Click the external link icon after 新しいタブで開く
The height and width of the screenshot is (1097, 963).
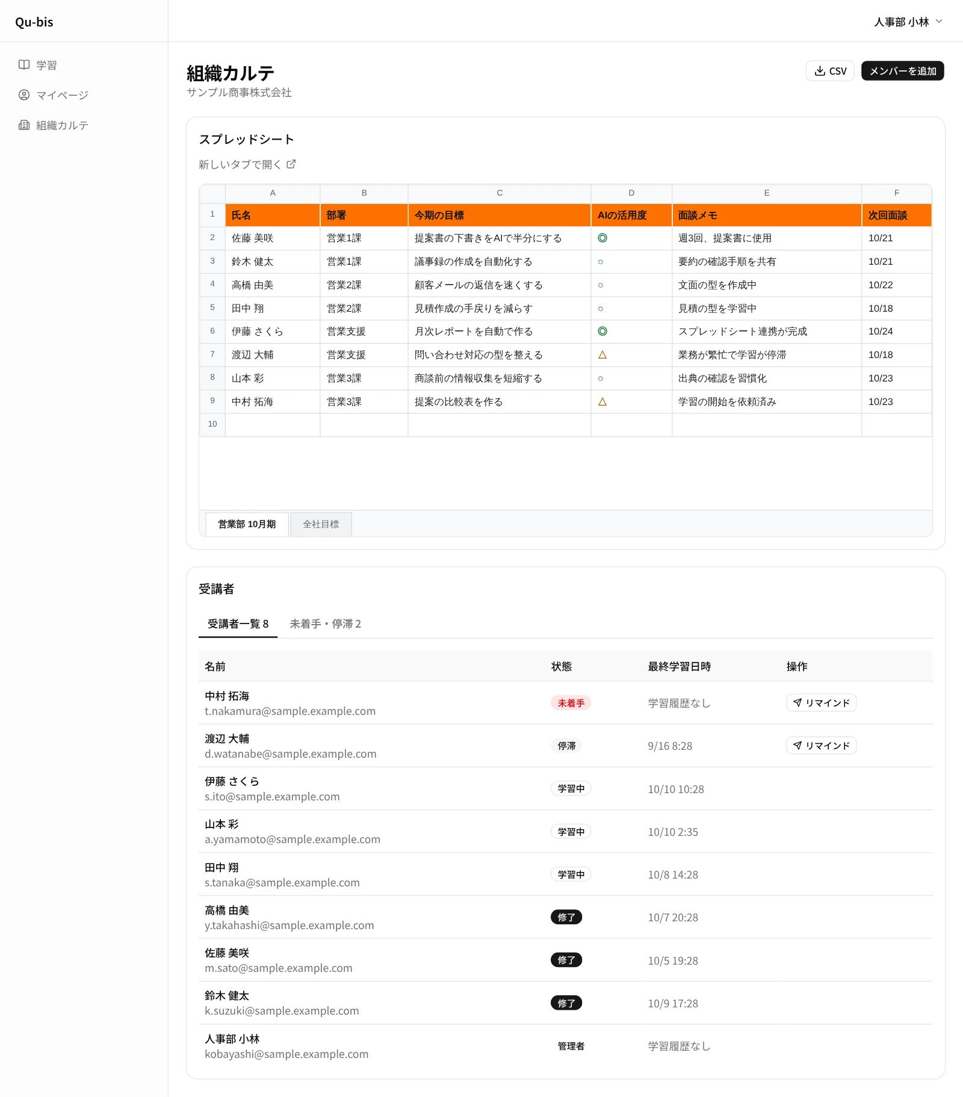point(291,164)
